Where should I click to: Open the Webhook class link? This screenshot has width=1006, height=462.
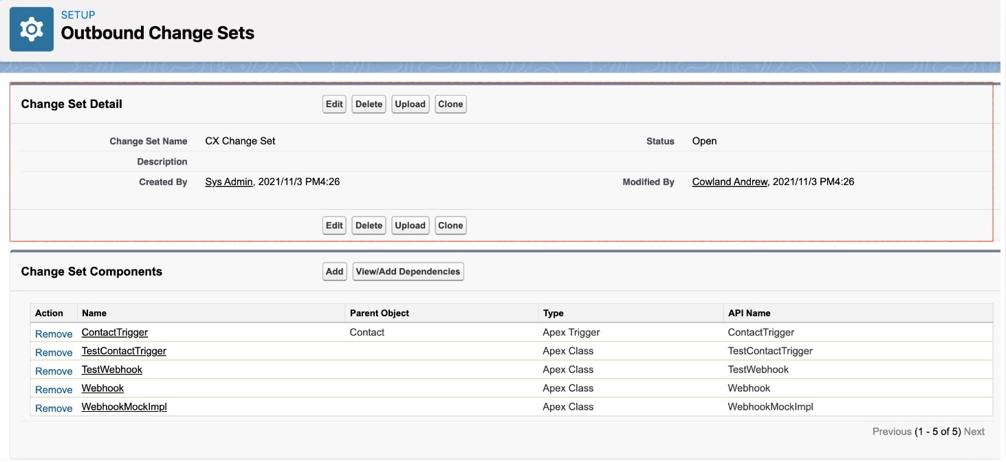pyautogui.click(x=102, y=388)
